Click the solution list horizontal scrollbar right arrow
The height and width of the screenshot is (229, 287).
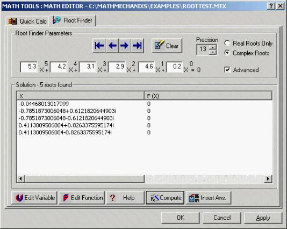tap(268, 178)
